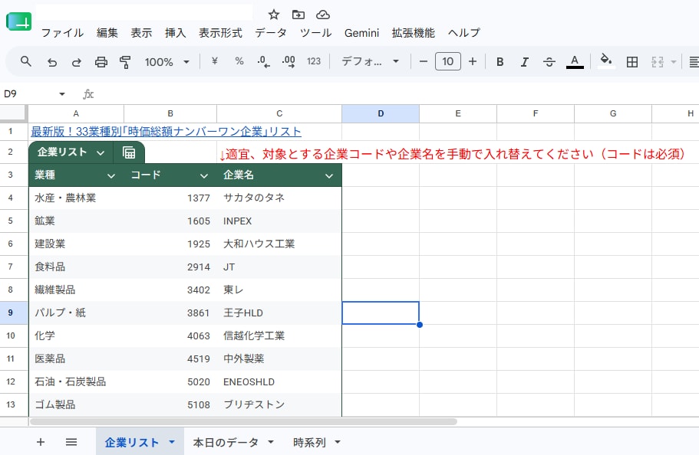
Task: Select the 石油・石炭製品 cell
Action: pyautogui.click(x=76, y=382)
